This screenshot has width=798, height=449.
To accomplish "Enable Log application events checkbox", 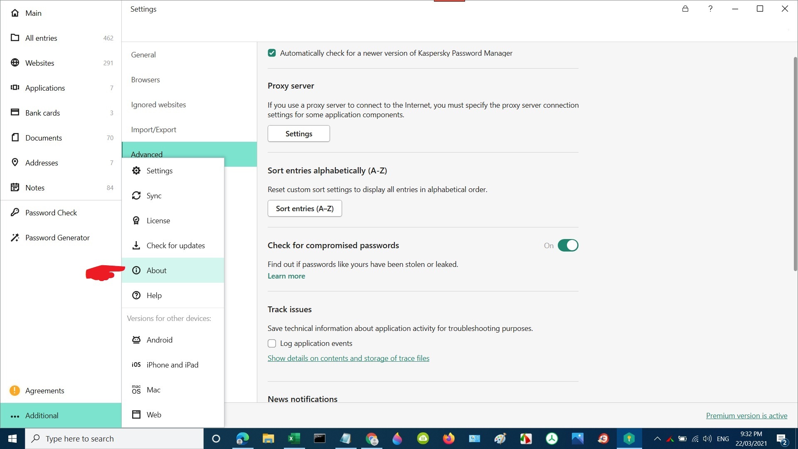I will click(272, 343).
